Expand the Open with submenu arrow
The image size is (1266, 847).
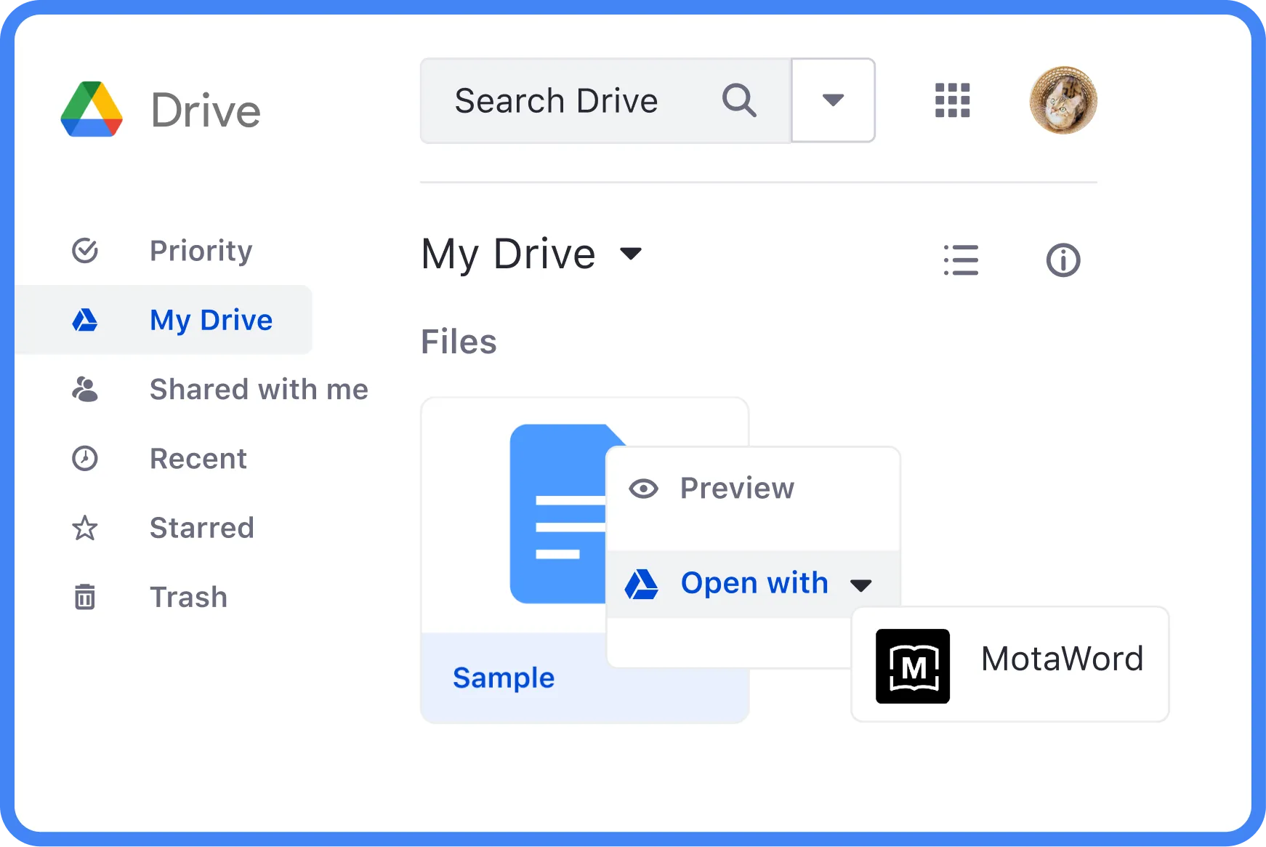[861, 585]
